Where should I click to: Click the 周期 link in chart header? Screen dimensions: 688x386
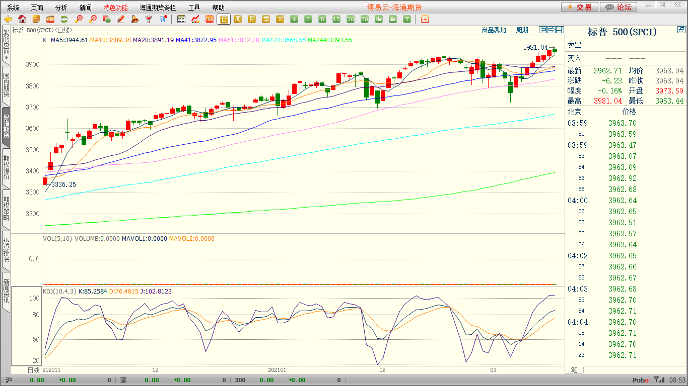pyautogui.click(x=522, y=30)
